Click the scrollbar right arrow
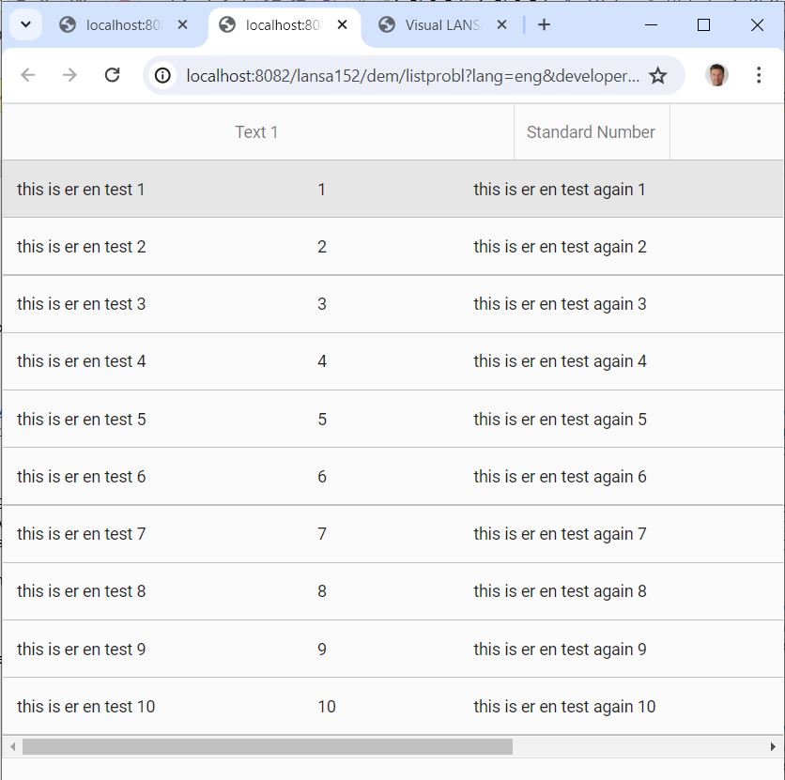This screenshot has height=780, width=785. point(773,746)
